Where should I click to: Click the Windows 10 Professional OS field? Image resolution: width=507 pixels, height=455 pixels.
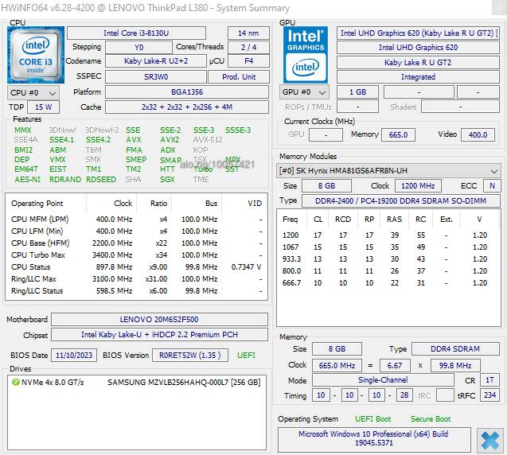[x=374, y=438]
